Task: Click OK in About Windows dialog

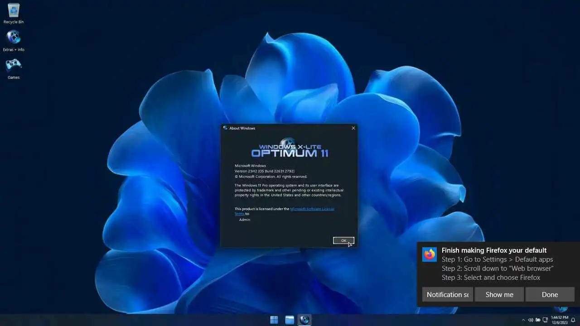Action: click(343, 240)
